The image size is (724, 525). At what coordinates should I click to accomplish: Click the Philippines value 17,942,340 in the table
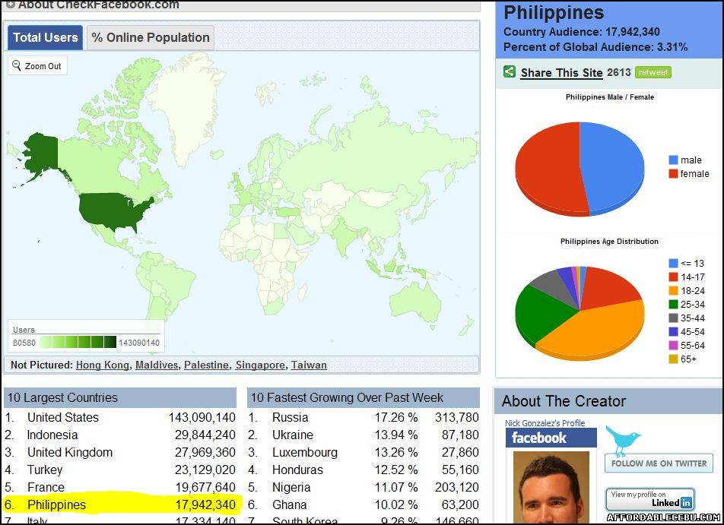click(205, 505)
